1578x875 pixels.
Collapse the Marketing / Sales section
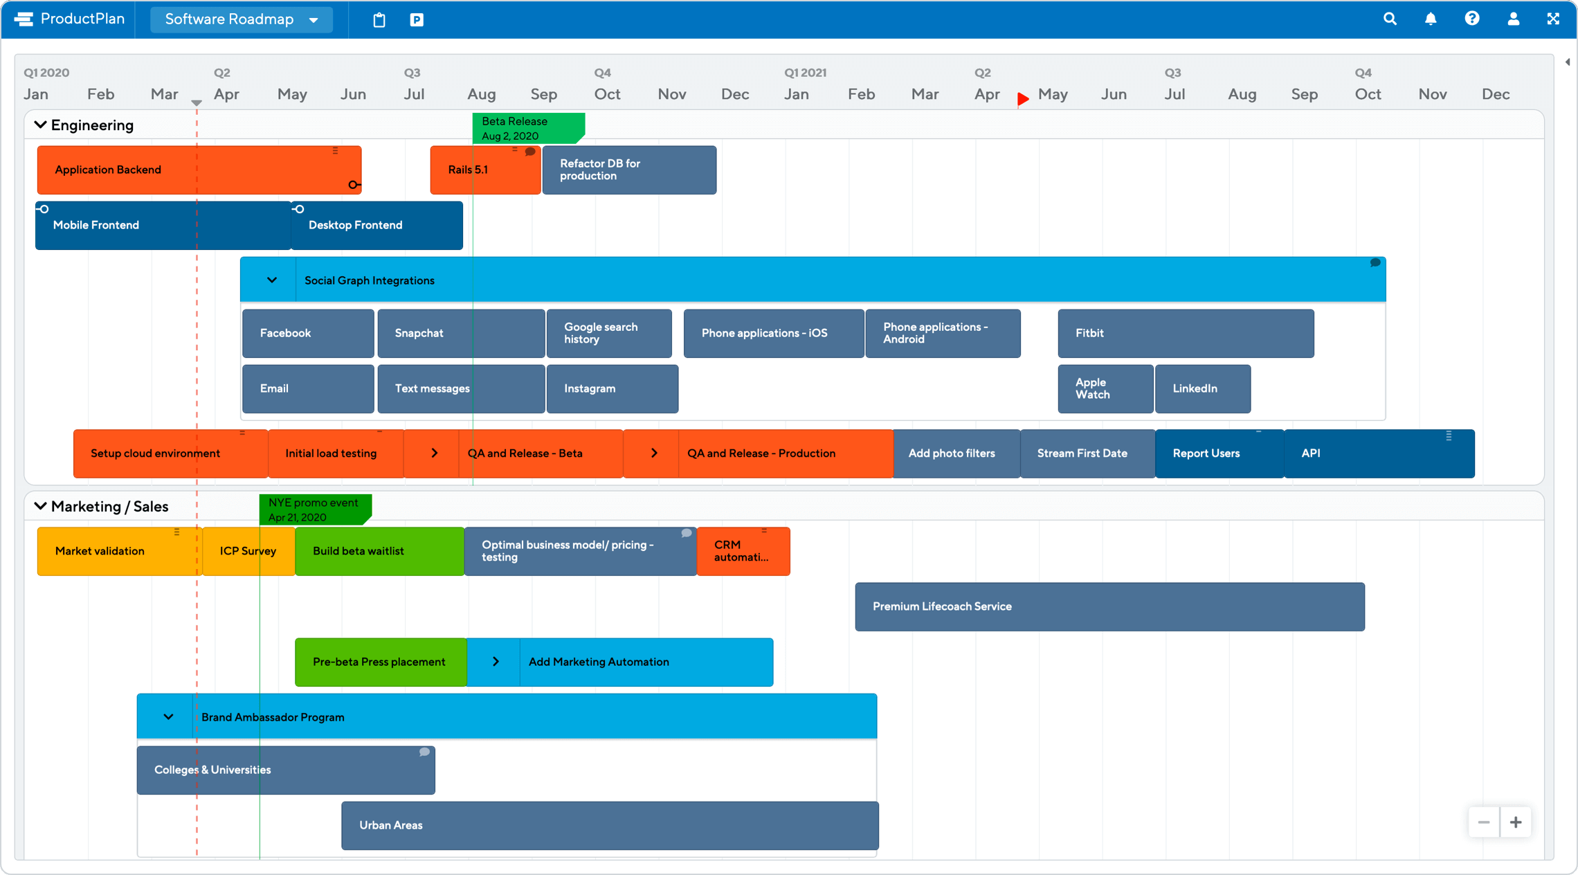pos(40,507)
